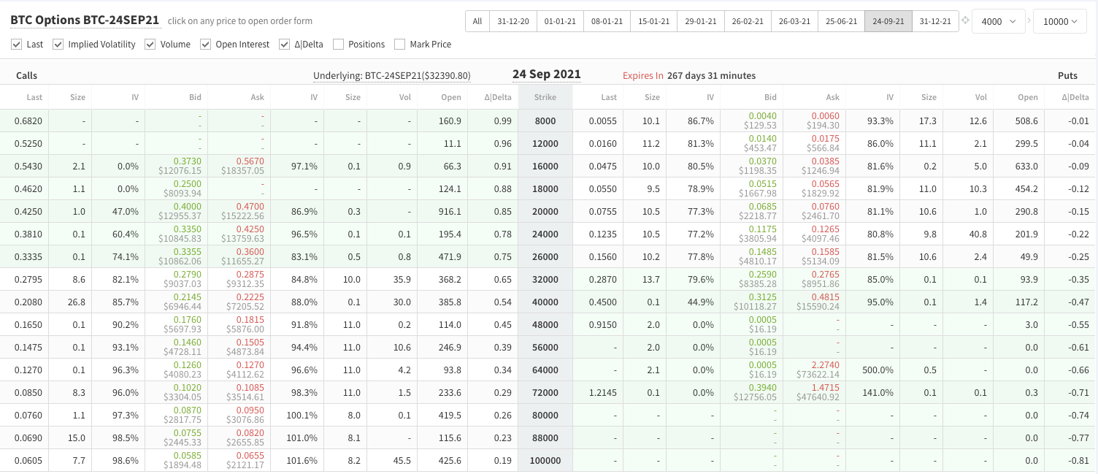Image resolution: width=1098 pixels, height=474 pixels.
Task: Switch to the 01-01-21 expiry tab
Action: click(x=560, y=21)
